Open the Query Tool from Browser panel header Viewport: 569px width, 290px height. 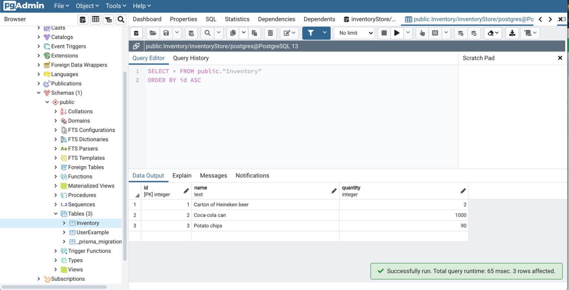coord(83,19)
